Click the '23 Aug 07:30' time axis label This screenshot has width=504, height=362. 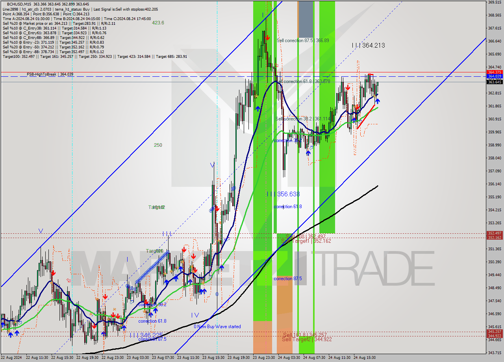164,358
